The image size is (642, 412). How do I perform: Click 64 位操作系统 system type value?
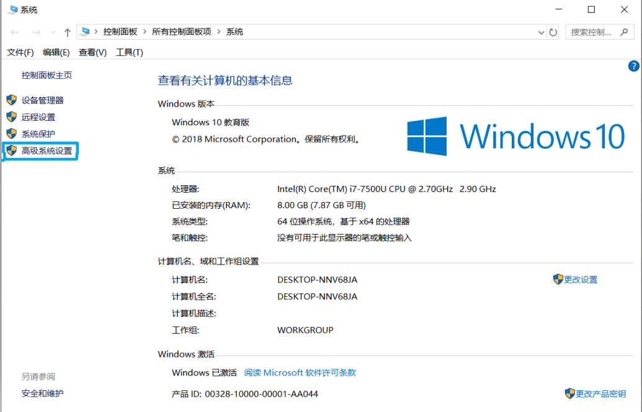click(343, 222)
